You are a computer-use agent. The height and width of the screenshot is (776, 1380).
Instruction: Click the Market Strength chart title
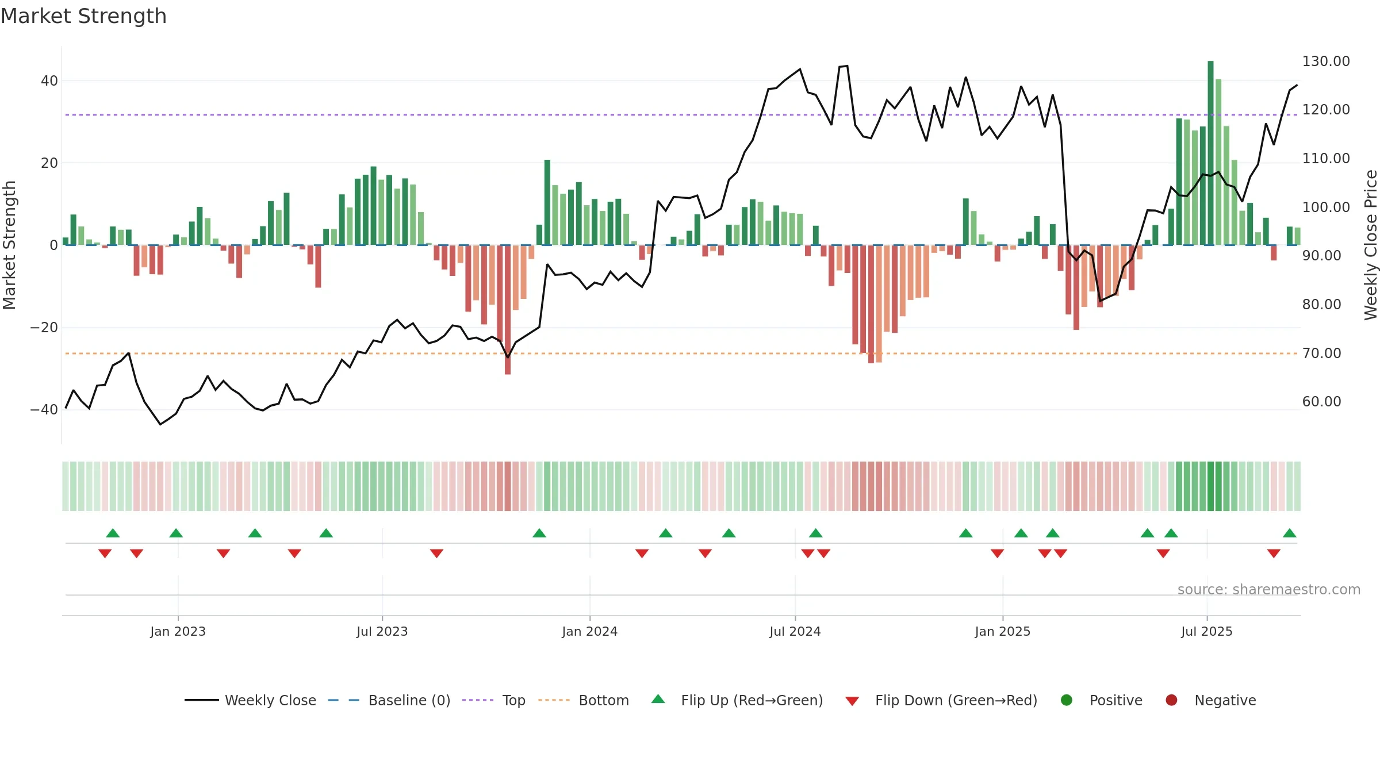tap(83, 16)
